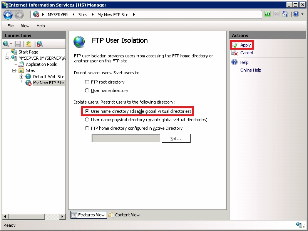Select FTP home directory configured in Active Directory
The image size is (308, 231).
(87, 128)
